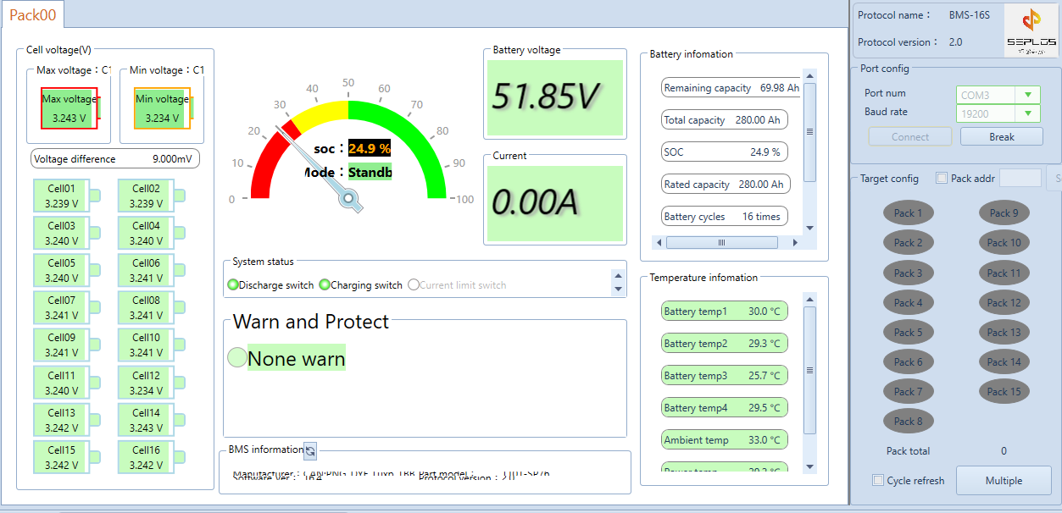Click the Cell12 battery icon
Viewport: 1062px width, 513px height.
coord(152,382)
